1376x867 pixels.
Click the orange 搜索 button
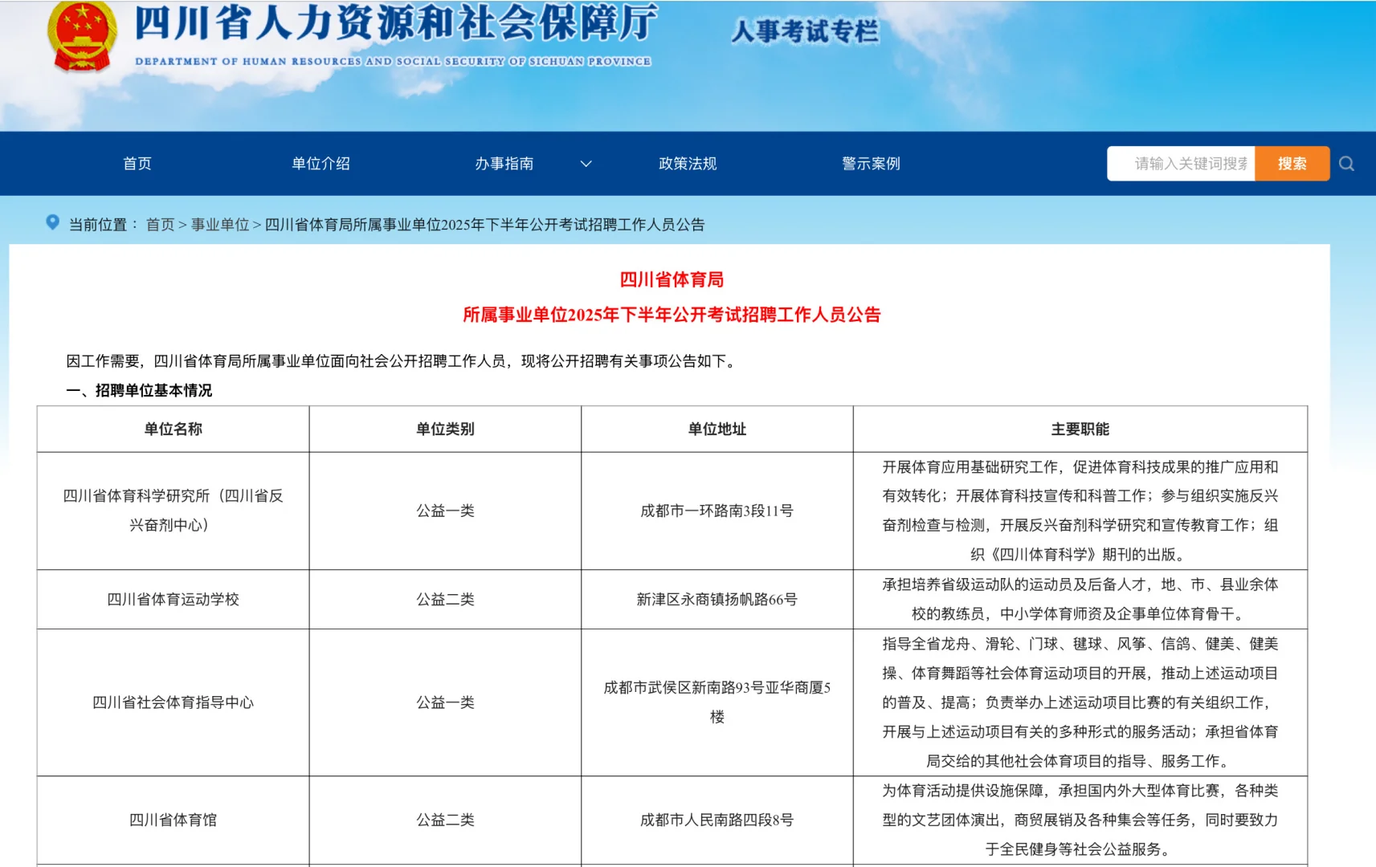(x=1292, y=164)
